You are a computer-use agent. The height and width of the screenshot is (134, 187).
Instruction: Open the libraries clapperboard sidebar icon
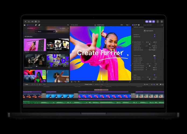(x=24, y=25)
